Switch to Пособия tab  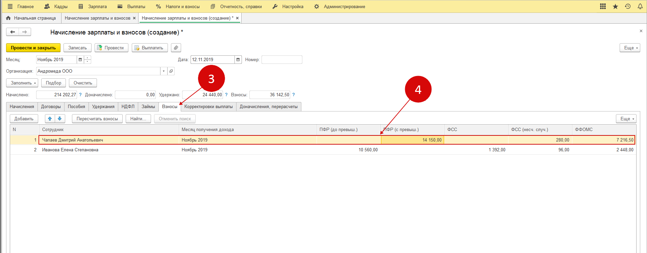pyautogui.click(x=76, y=107)
